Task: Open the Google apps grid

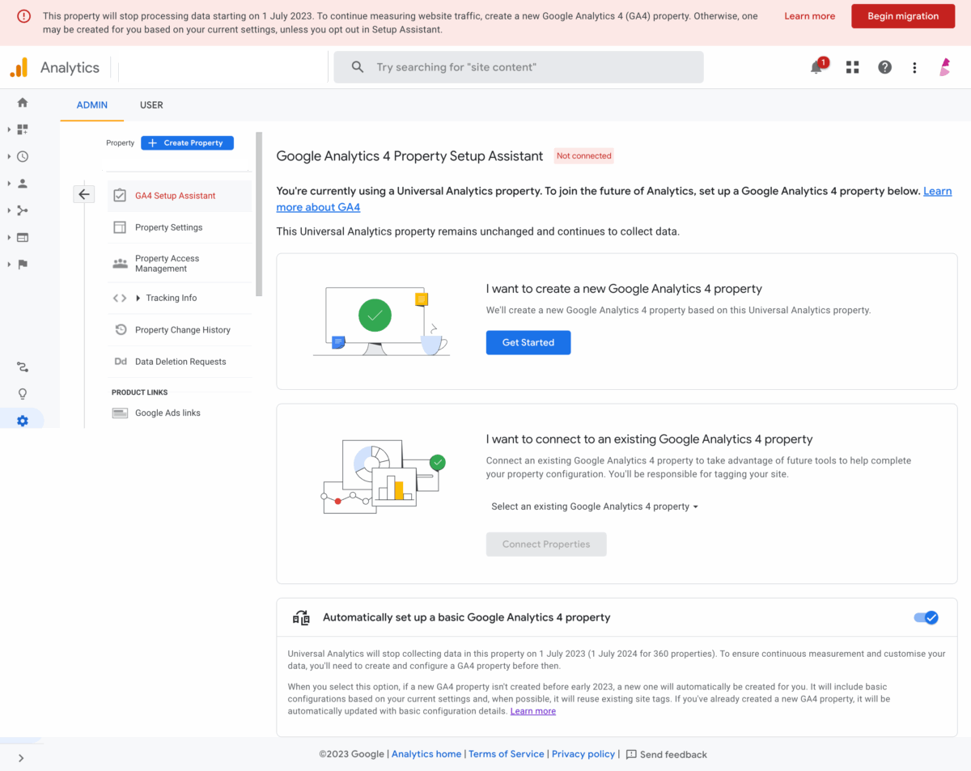Action: [852, 67]
